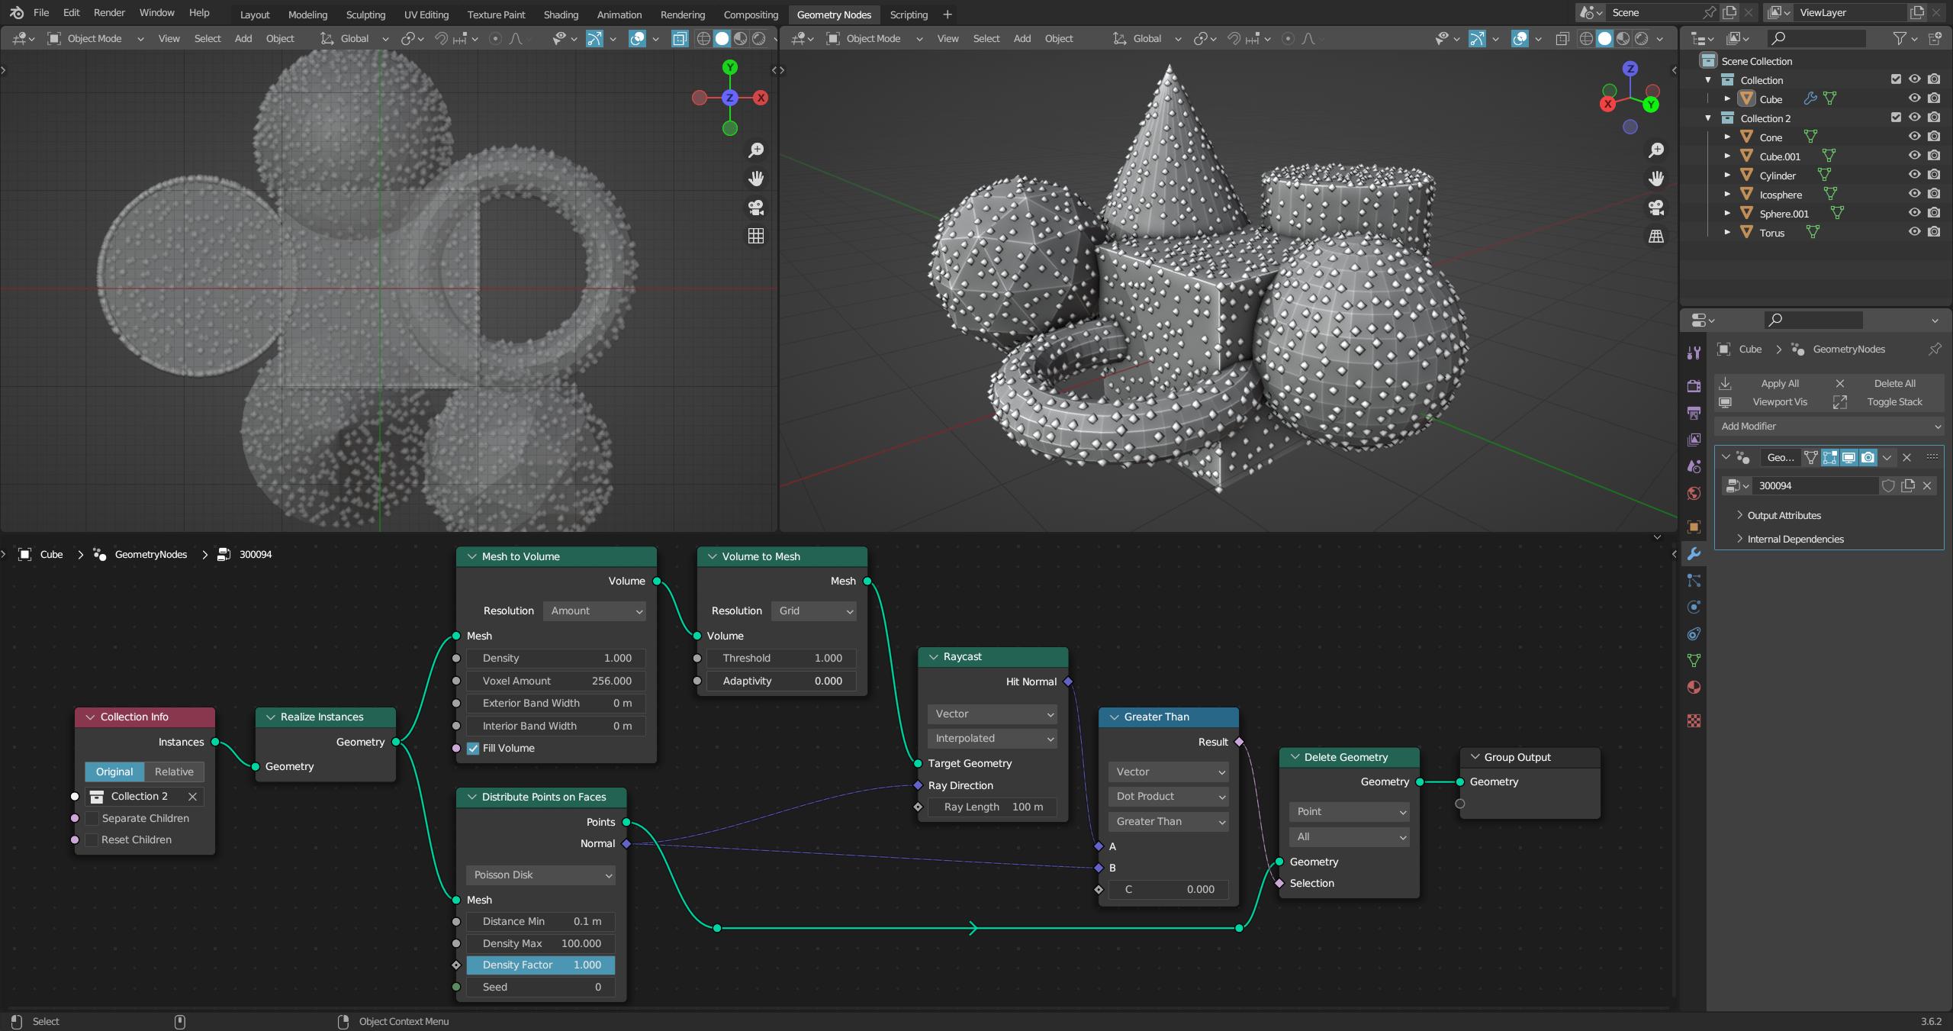
Task: Open the Dot Product mode dropdown
Action: [x=1168, y=796]
